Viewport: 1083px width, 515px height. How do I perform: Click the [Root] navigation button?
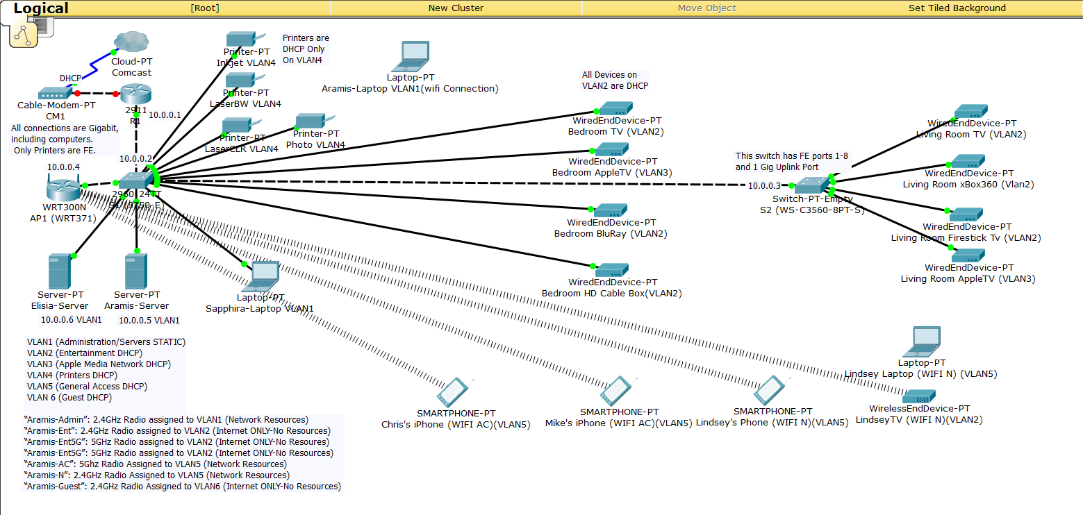[x=204, y=8]
